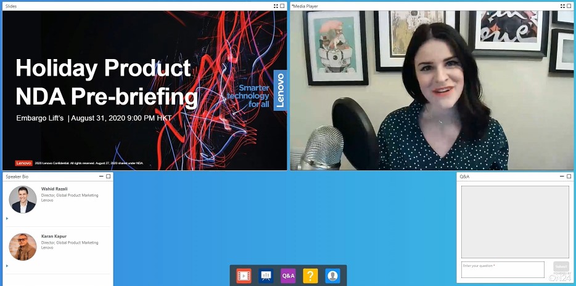Open the purple Q&A dock icon
This screenshot has height=286, width=576.
coord(288,276)
